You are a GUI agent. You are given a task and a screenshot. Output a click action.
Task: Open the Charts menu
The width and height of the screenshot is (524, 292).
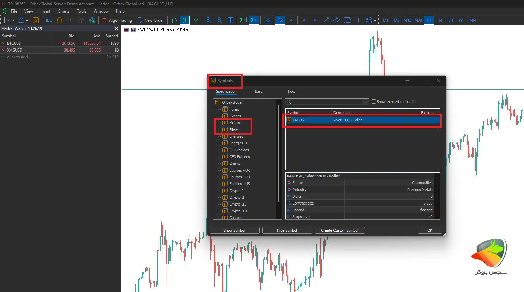pyautogui.click(x=63, y=11)
